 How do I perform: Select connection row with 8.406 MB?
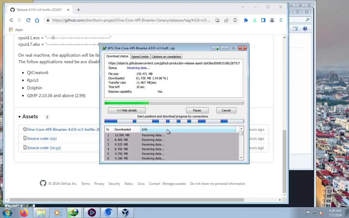[172, 140]
